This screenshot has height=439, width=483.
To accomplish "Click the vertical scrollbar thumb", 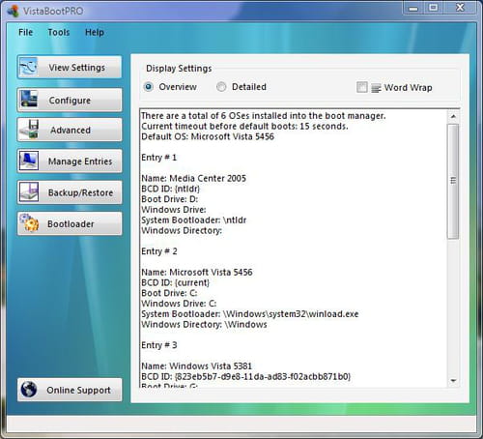I will [453, 181].
